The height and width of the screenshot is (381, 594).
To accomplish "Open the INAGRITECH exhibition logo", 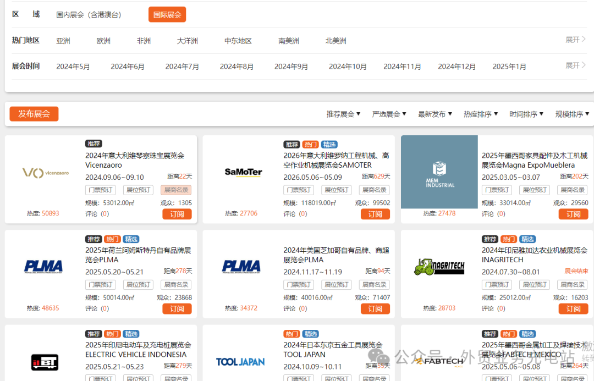I will click(439, 267).
